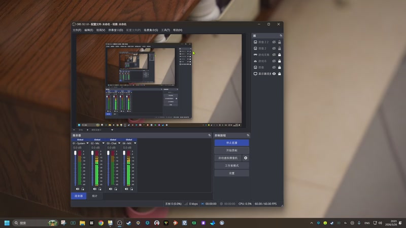The image size is (406, 228).
Task: Lock the 图像 2 source
Action: coord(280,48)
